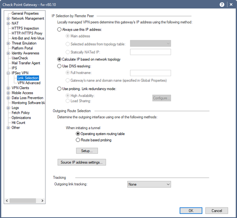
Task: Open VPN Advanced page
Action: point(29,83)
